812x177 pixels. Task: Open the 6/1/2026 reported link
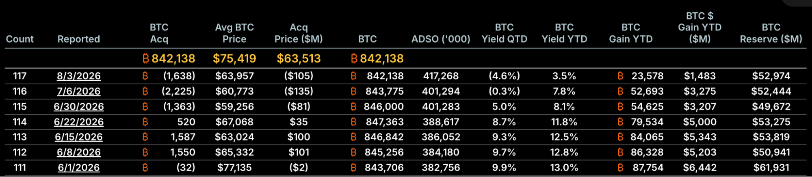(79, 168)
